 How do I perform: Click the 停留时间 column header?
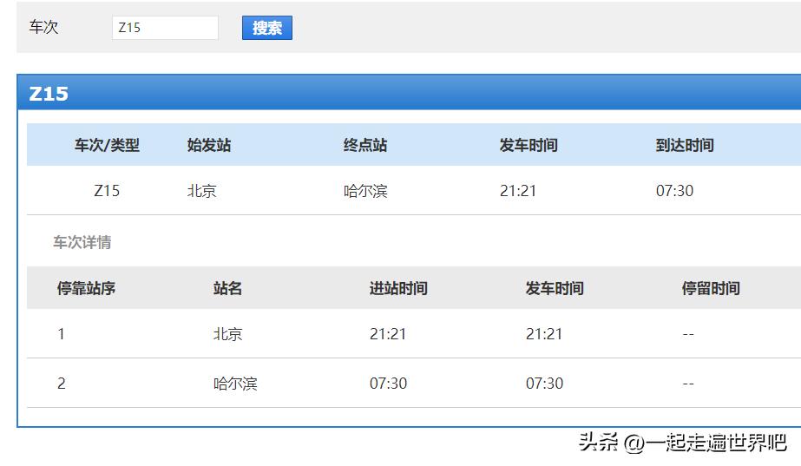pos(711,288)
